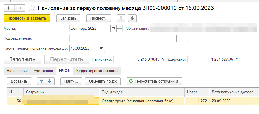This screenshot has width=259, height=114.
Task: Click the Месяц field Сентябрь 2023
Action: pos(90,28)
